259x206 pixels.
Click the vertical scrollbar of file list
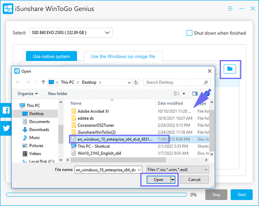[x=212, y=130]
